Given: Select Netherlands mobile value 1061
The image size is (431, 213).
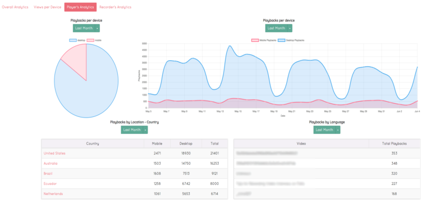Looking at the screenshot, I should pyautogui.click(x=157, y=194).
